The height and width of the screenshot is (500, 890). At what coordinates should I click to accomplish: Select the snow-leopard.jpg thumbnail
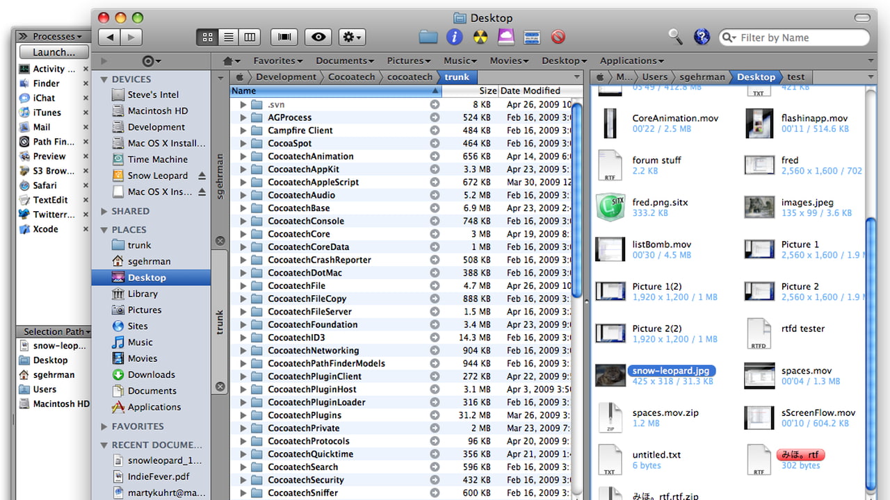click(610, 376)
